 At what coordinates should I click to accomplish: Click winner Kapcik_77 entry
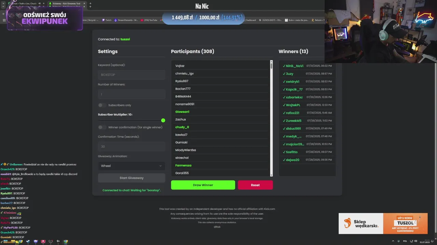307,89
